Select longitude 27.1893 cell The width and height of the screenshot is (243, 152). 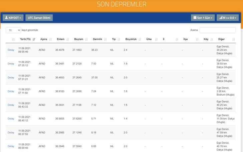(77, 50)
